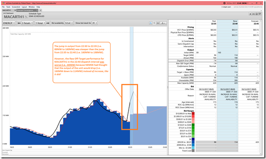Open the Show bid stack for All dropdown
The height and width of the screenshot is (159, 266).
pos(95,23)
